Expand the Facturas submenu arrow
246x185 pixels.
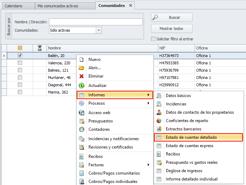coord(148,165)
